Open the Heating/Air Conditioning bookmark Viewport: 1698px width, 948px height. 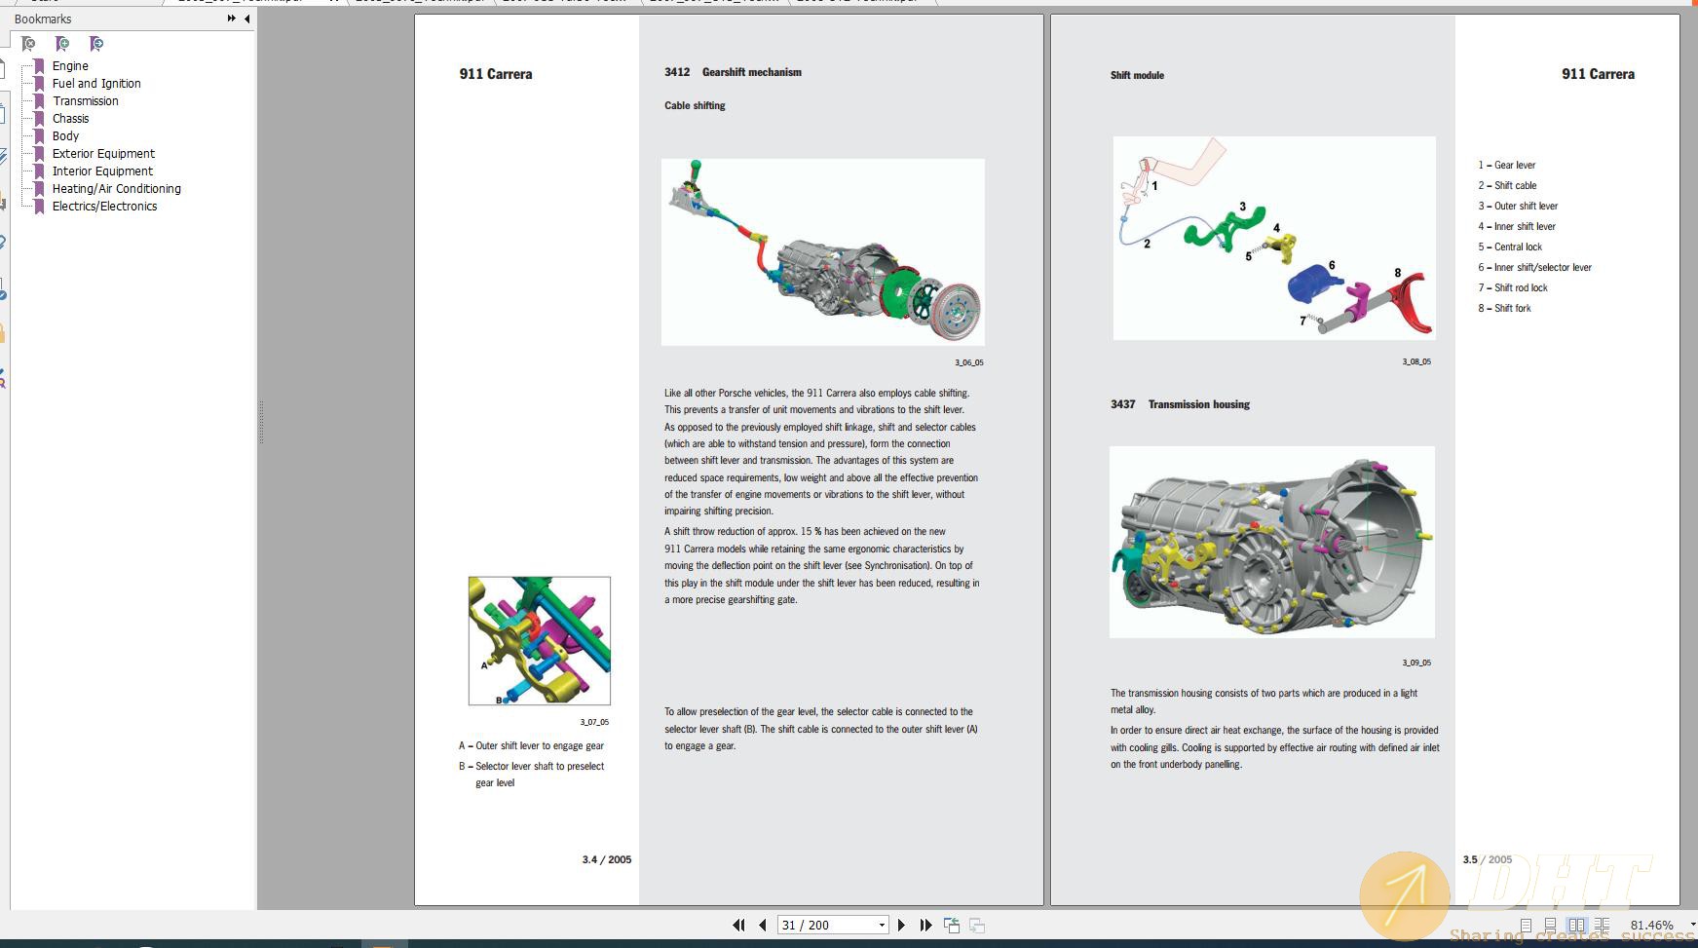(117, 188)
